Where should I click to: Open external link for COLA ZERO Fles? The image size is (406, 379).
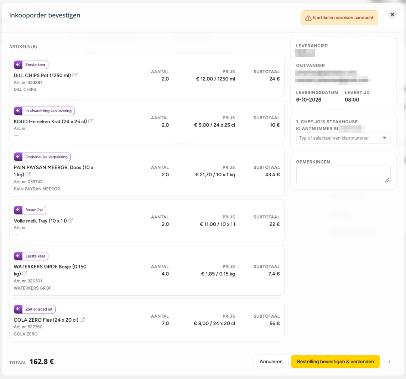pyautogui.click(x=82, y=320)
